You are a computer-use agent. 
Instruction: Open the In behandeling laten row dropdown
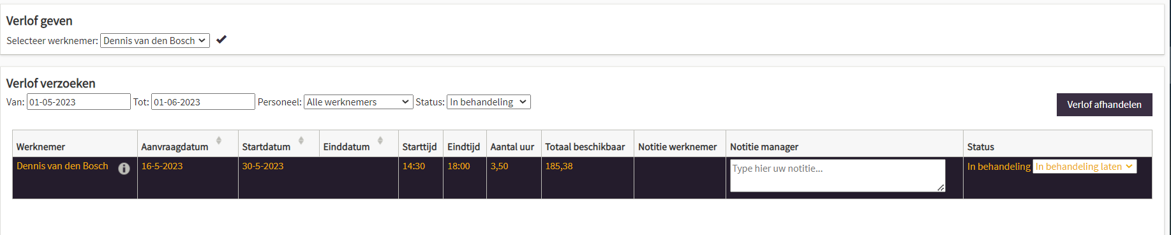click(1085, 167)
